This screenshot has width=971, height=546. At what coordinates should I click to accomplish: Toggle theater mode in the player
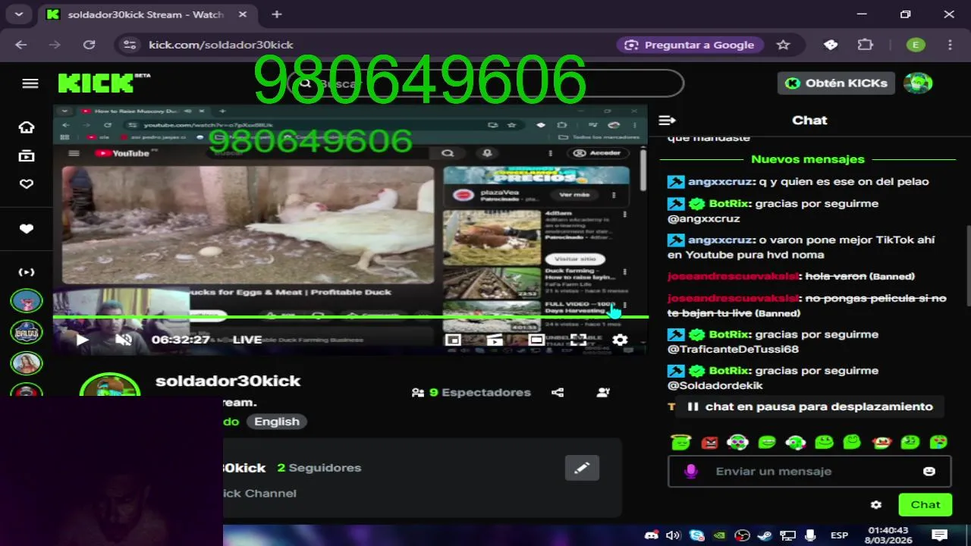pyautogui.click(x=536, y=340)
